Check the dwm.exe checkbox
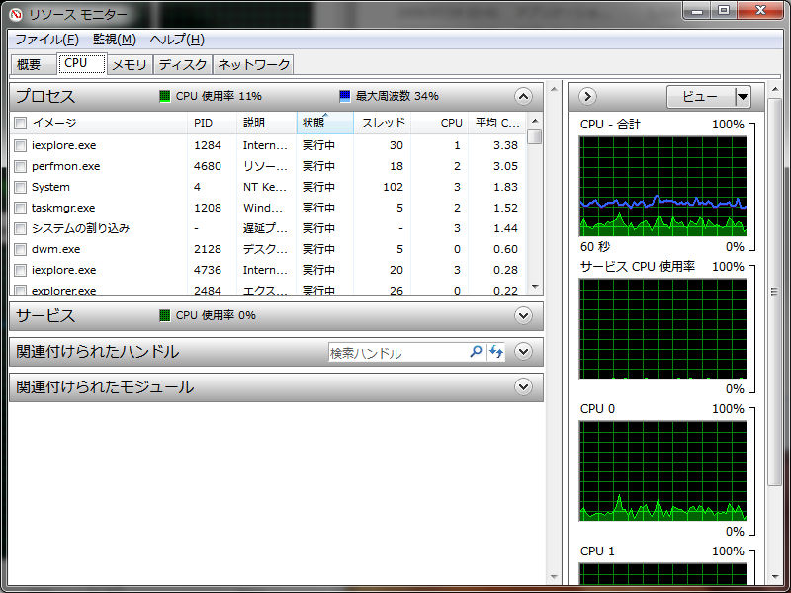The height and width of the screenshot is (593, 791). [20, 249]
